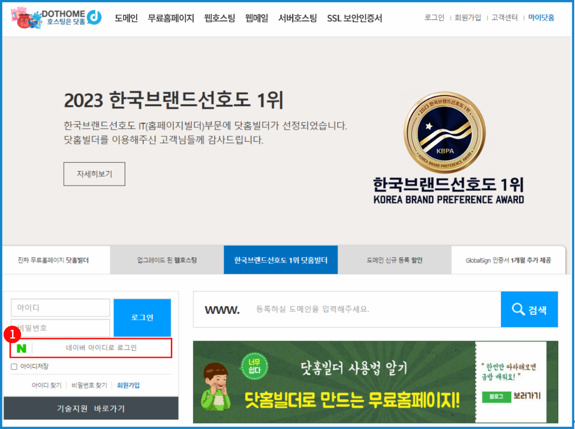Open the 서버호스팅 menu
575x429 pixels.
click(297, 18)
